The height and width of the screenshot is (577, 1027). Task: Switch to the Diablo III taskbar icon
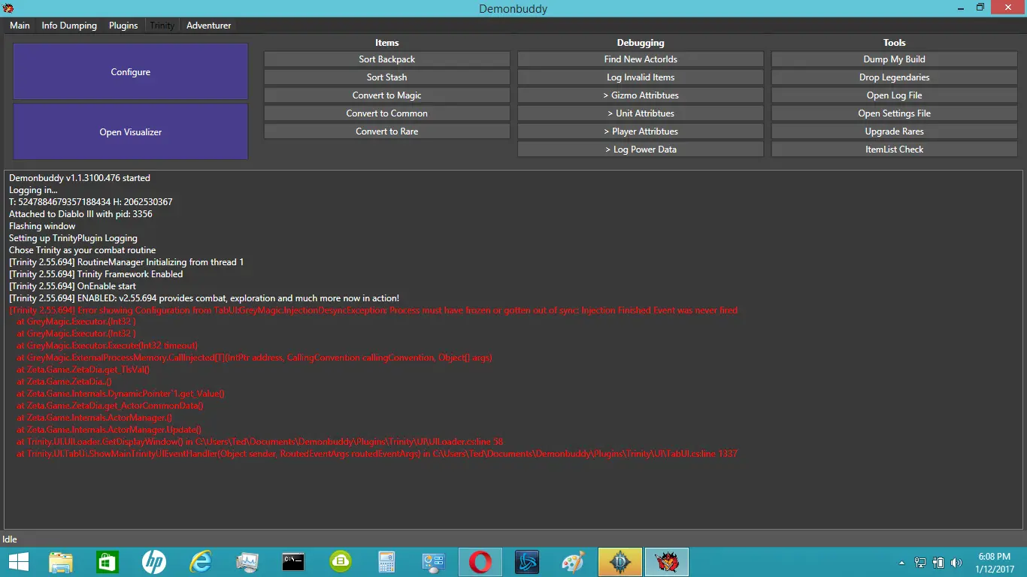(620, 562)
